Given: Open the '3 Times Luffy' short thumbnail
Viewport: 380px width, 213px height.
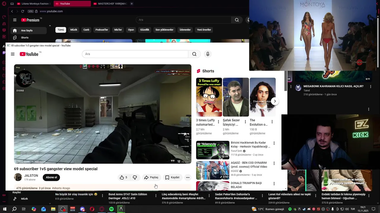Looking at the screenshot, I should [x=209, y=97].
